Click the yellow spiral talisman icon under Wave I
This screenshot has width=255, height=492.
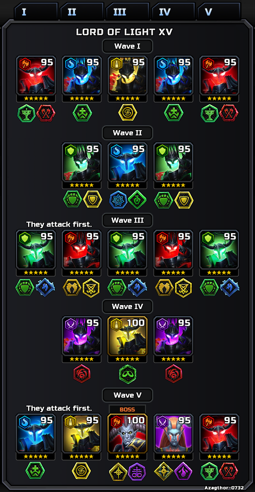(127, 113)
